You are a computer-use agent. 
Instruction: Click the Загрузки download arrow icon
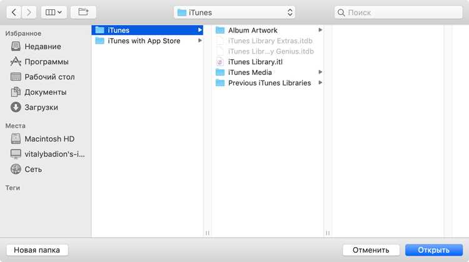pyautogui.click(x=16, y=107)
